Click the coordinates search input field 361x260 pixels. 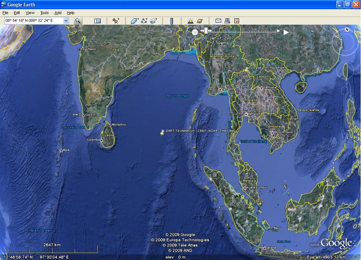(x=34, y=21)
